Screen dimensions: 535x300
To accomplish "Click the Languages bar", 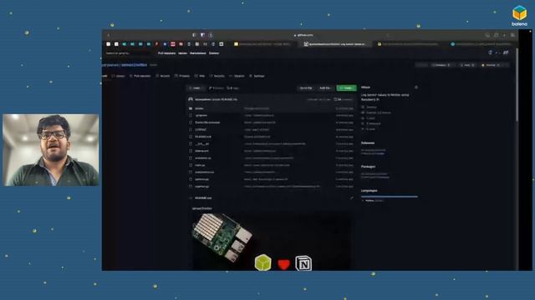I will click(x=390, y=197).
